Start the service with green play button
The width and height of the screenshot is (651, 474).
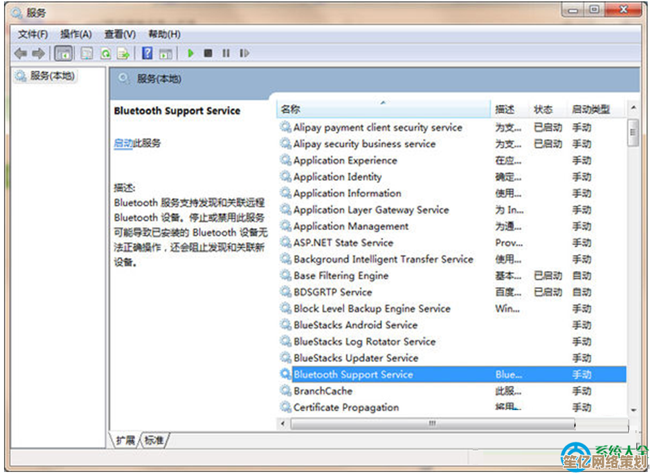(191, 53)
